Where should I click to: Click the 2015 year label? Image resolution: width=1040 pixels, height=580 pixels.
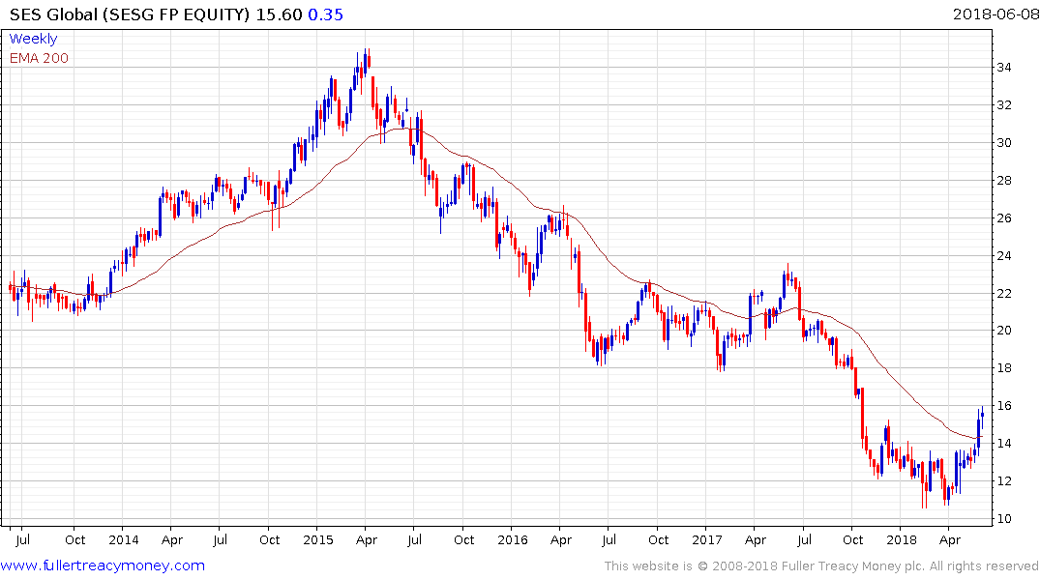point(317,540)
